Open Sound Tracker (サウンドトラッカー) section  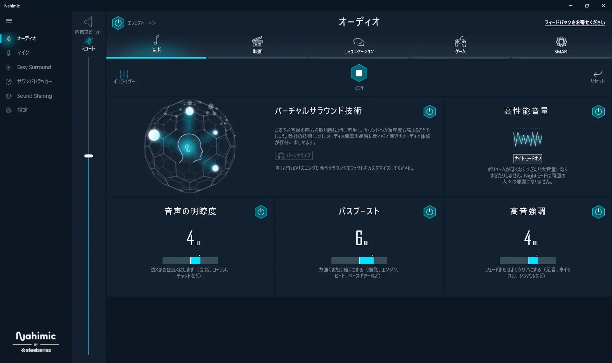point(34,82)
